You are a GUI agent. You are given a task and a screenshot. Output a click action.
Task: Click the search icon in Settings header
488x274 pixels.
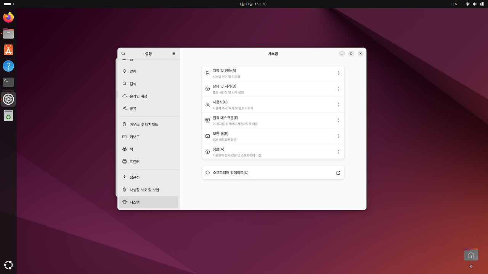(x=123, y=54)
